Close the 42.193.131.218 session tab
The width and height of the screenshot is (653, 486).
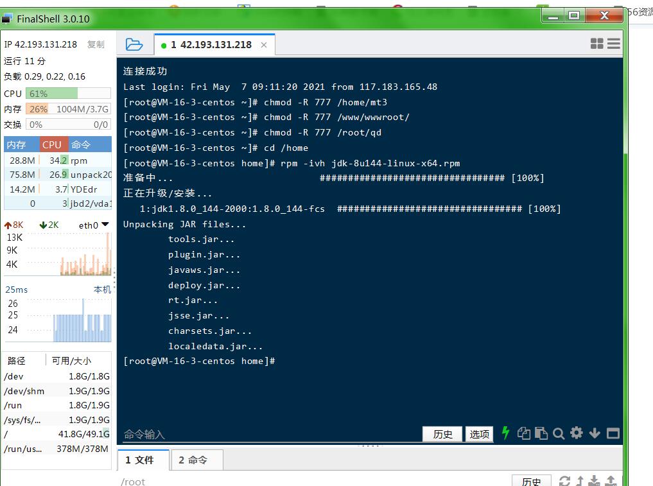click(x=264, y=45)
